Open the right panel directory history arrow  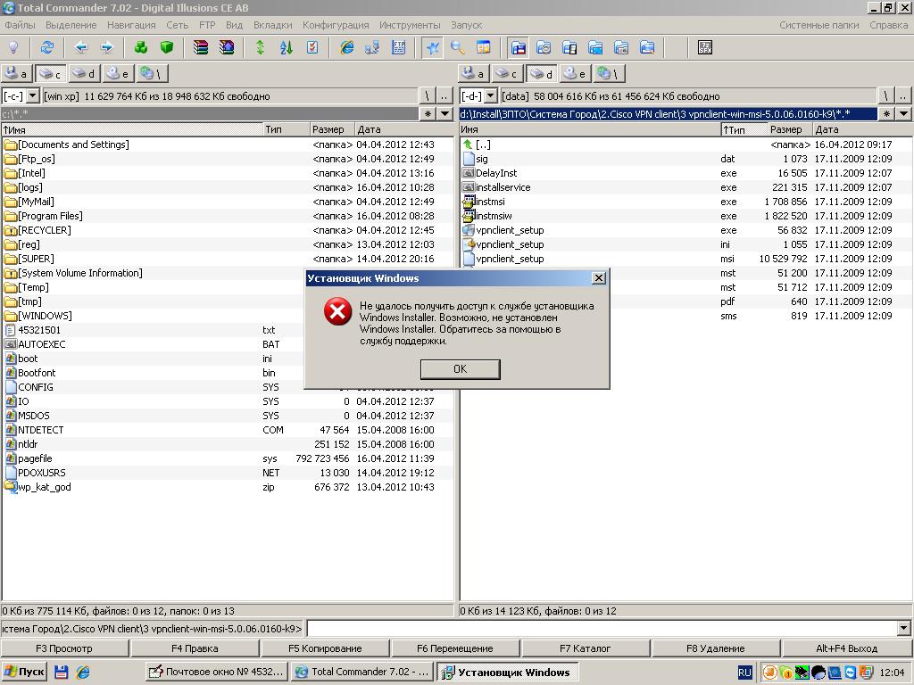pos(903,114)
